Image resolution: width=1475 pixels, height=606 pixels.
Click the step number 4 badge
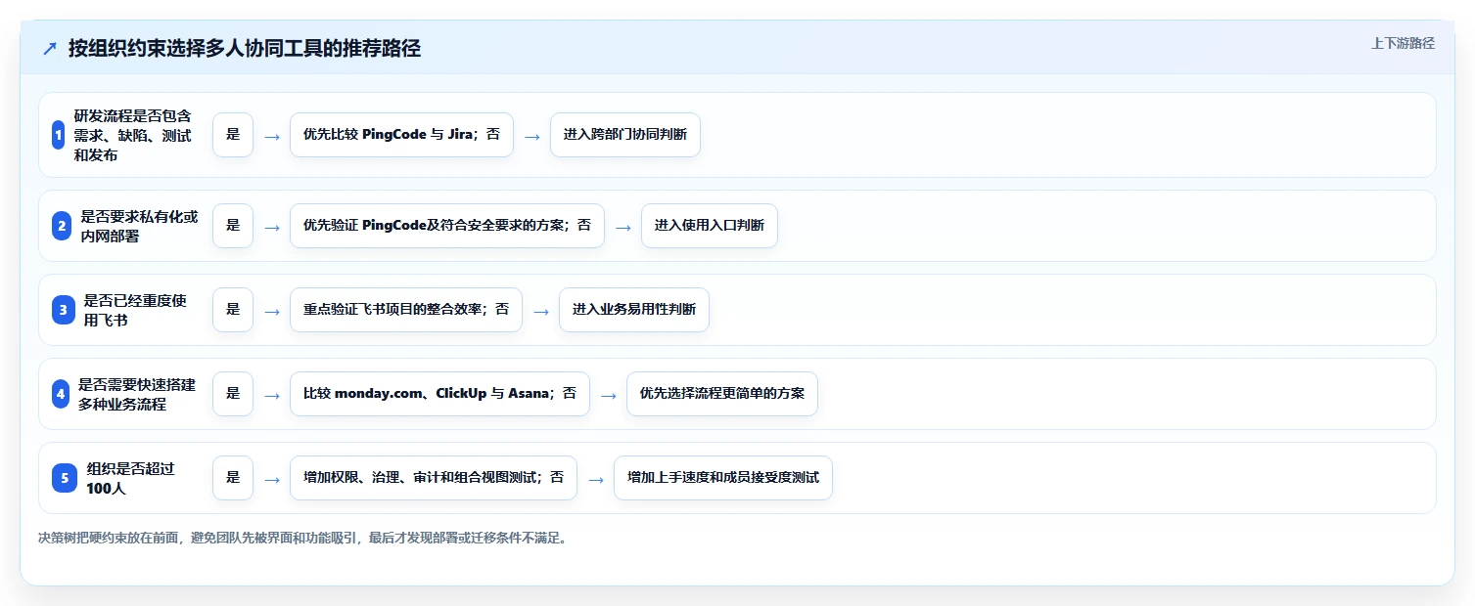(x=61, y=394)
